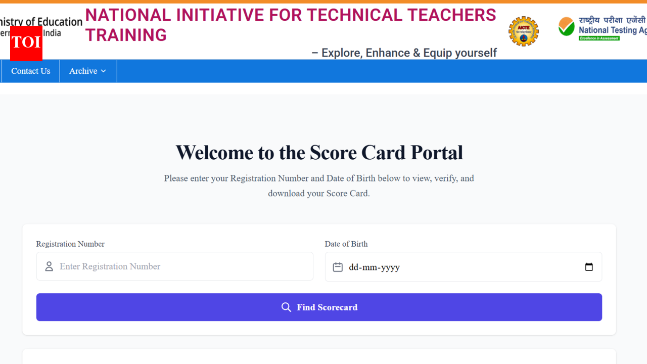The width and height of the screenshot is (647, 364).
Task: Click the National Initiative for Technical Teachers Training title
Action: point(291,25)
